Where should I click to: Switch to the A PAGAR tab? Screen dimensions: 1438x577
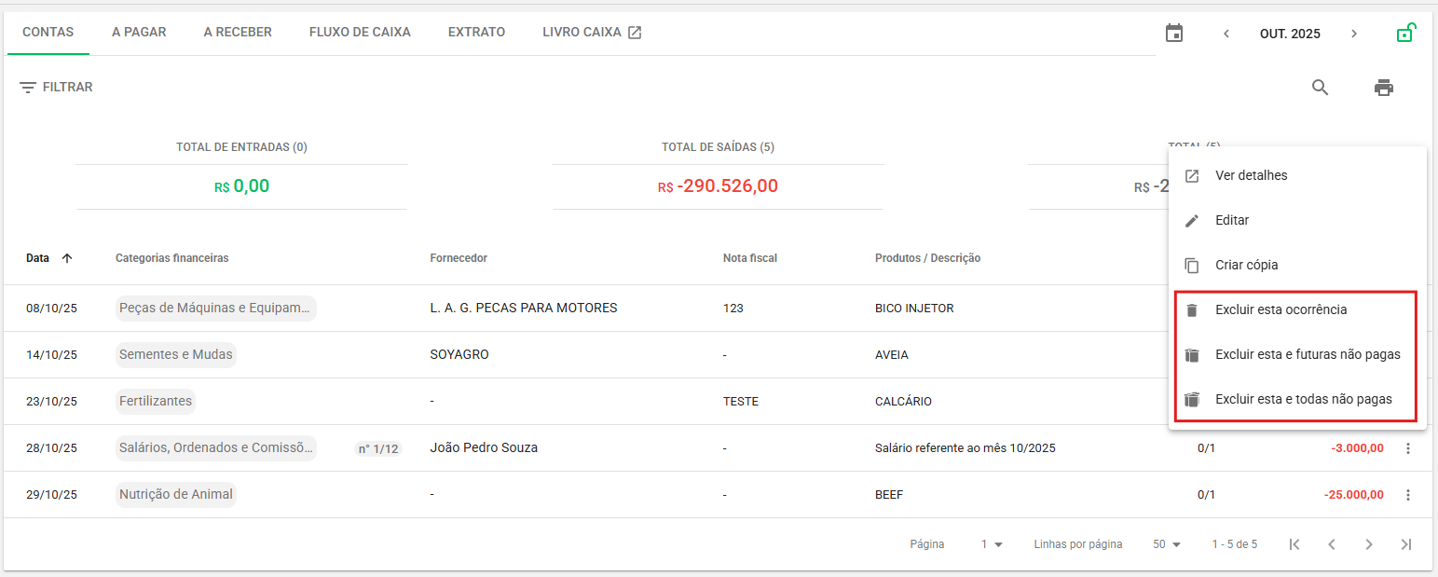(139, 32)
